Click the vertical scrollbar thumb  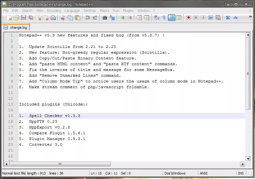tap(248, 74)
